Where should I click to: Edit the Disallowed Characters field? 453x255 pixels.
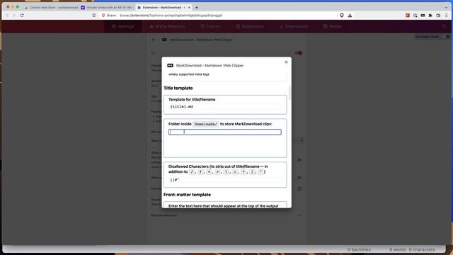pos(225,180)
